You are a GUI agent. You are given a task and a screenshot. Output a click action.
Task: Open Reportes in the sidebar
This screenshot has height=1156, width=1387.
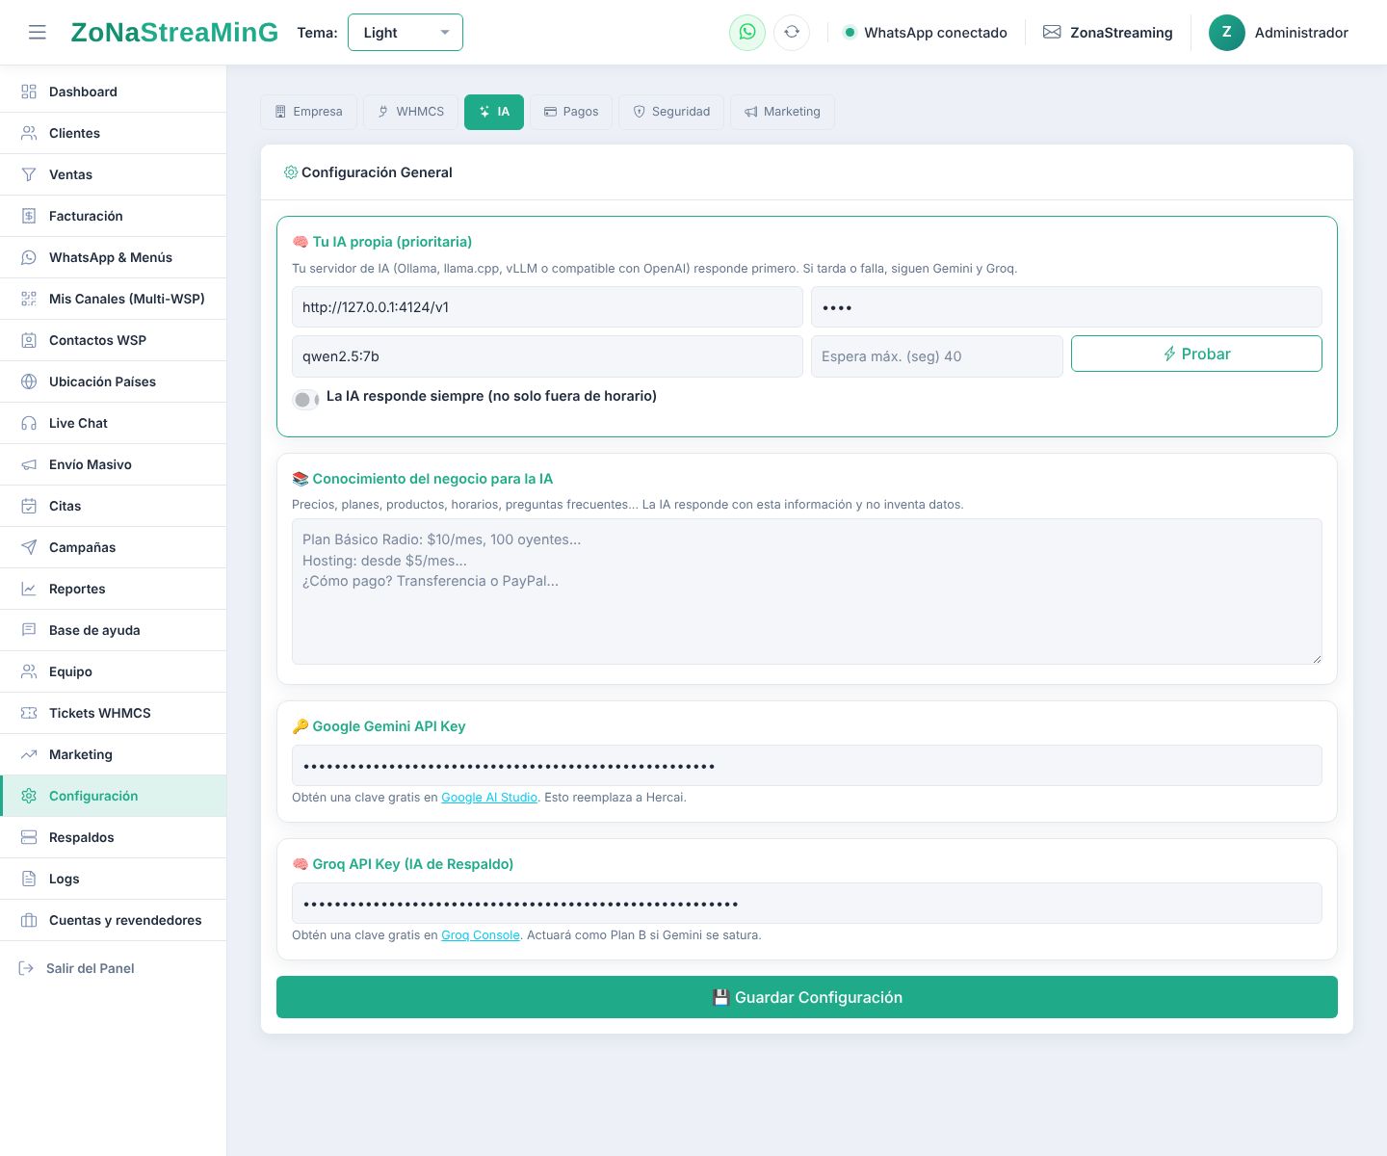tap(114, 589)
